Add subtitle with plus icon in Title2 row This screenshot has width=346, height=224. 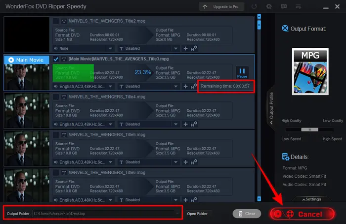[185, 48]
